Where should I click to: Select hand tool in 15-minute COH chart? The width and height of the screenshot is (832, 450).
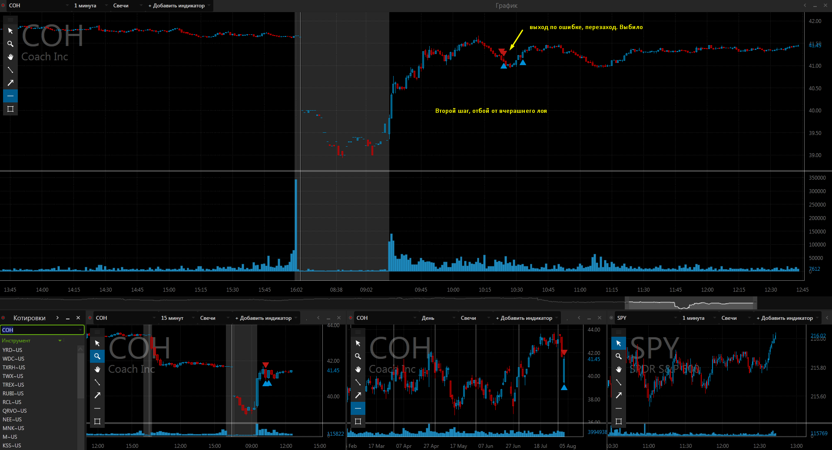click(97, 369)
